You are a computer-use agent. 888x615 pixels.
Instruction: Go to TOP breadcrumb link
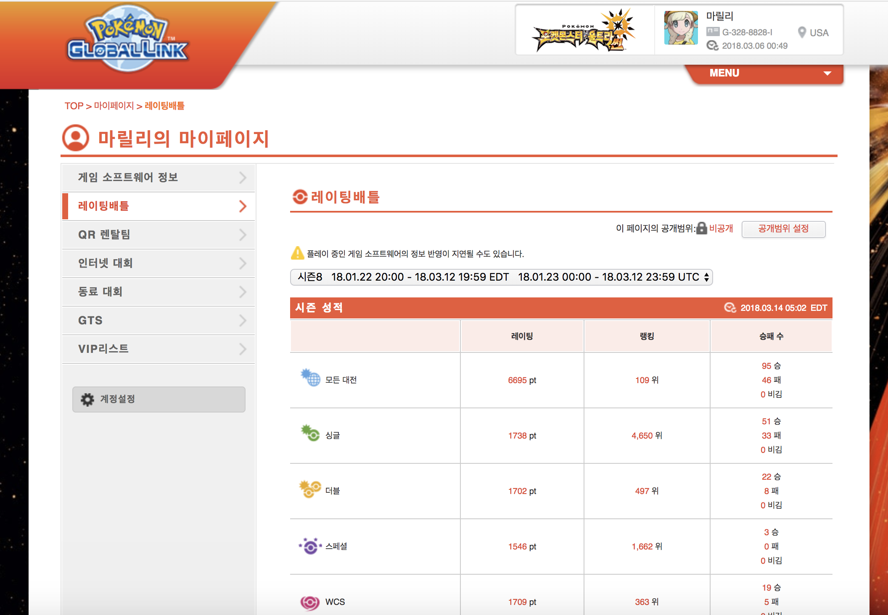74,106
